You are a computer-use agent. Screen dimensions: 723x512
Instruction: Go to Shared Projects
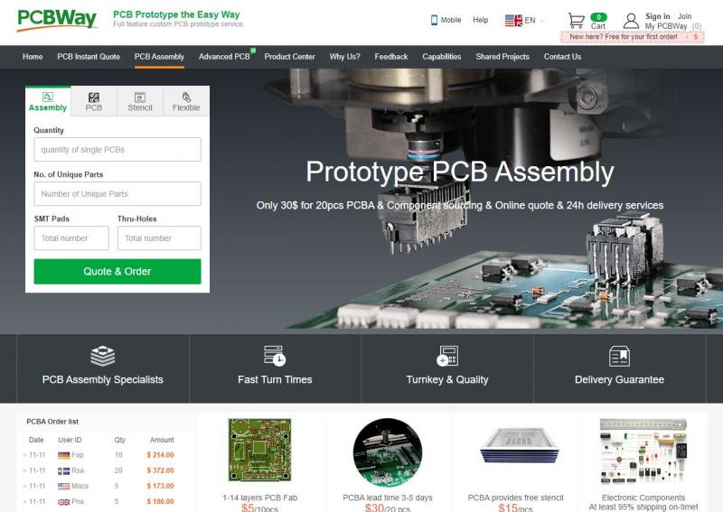(502, 57)
